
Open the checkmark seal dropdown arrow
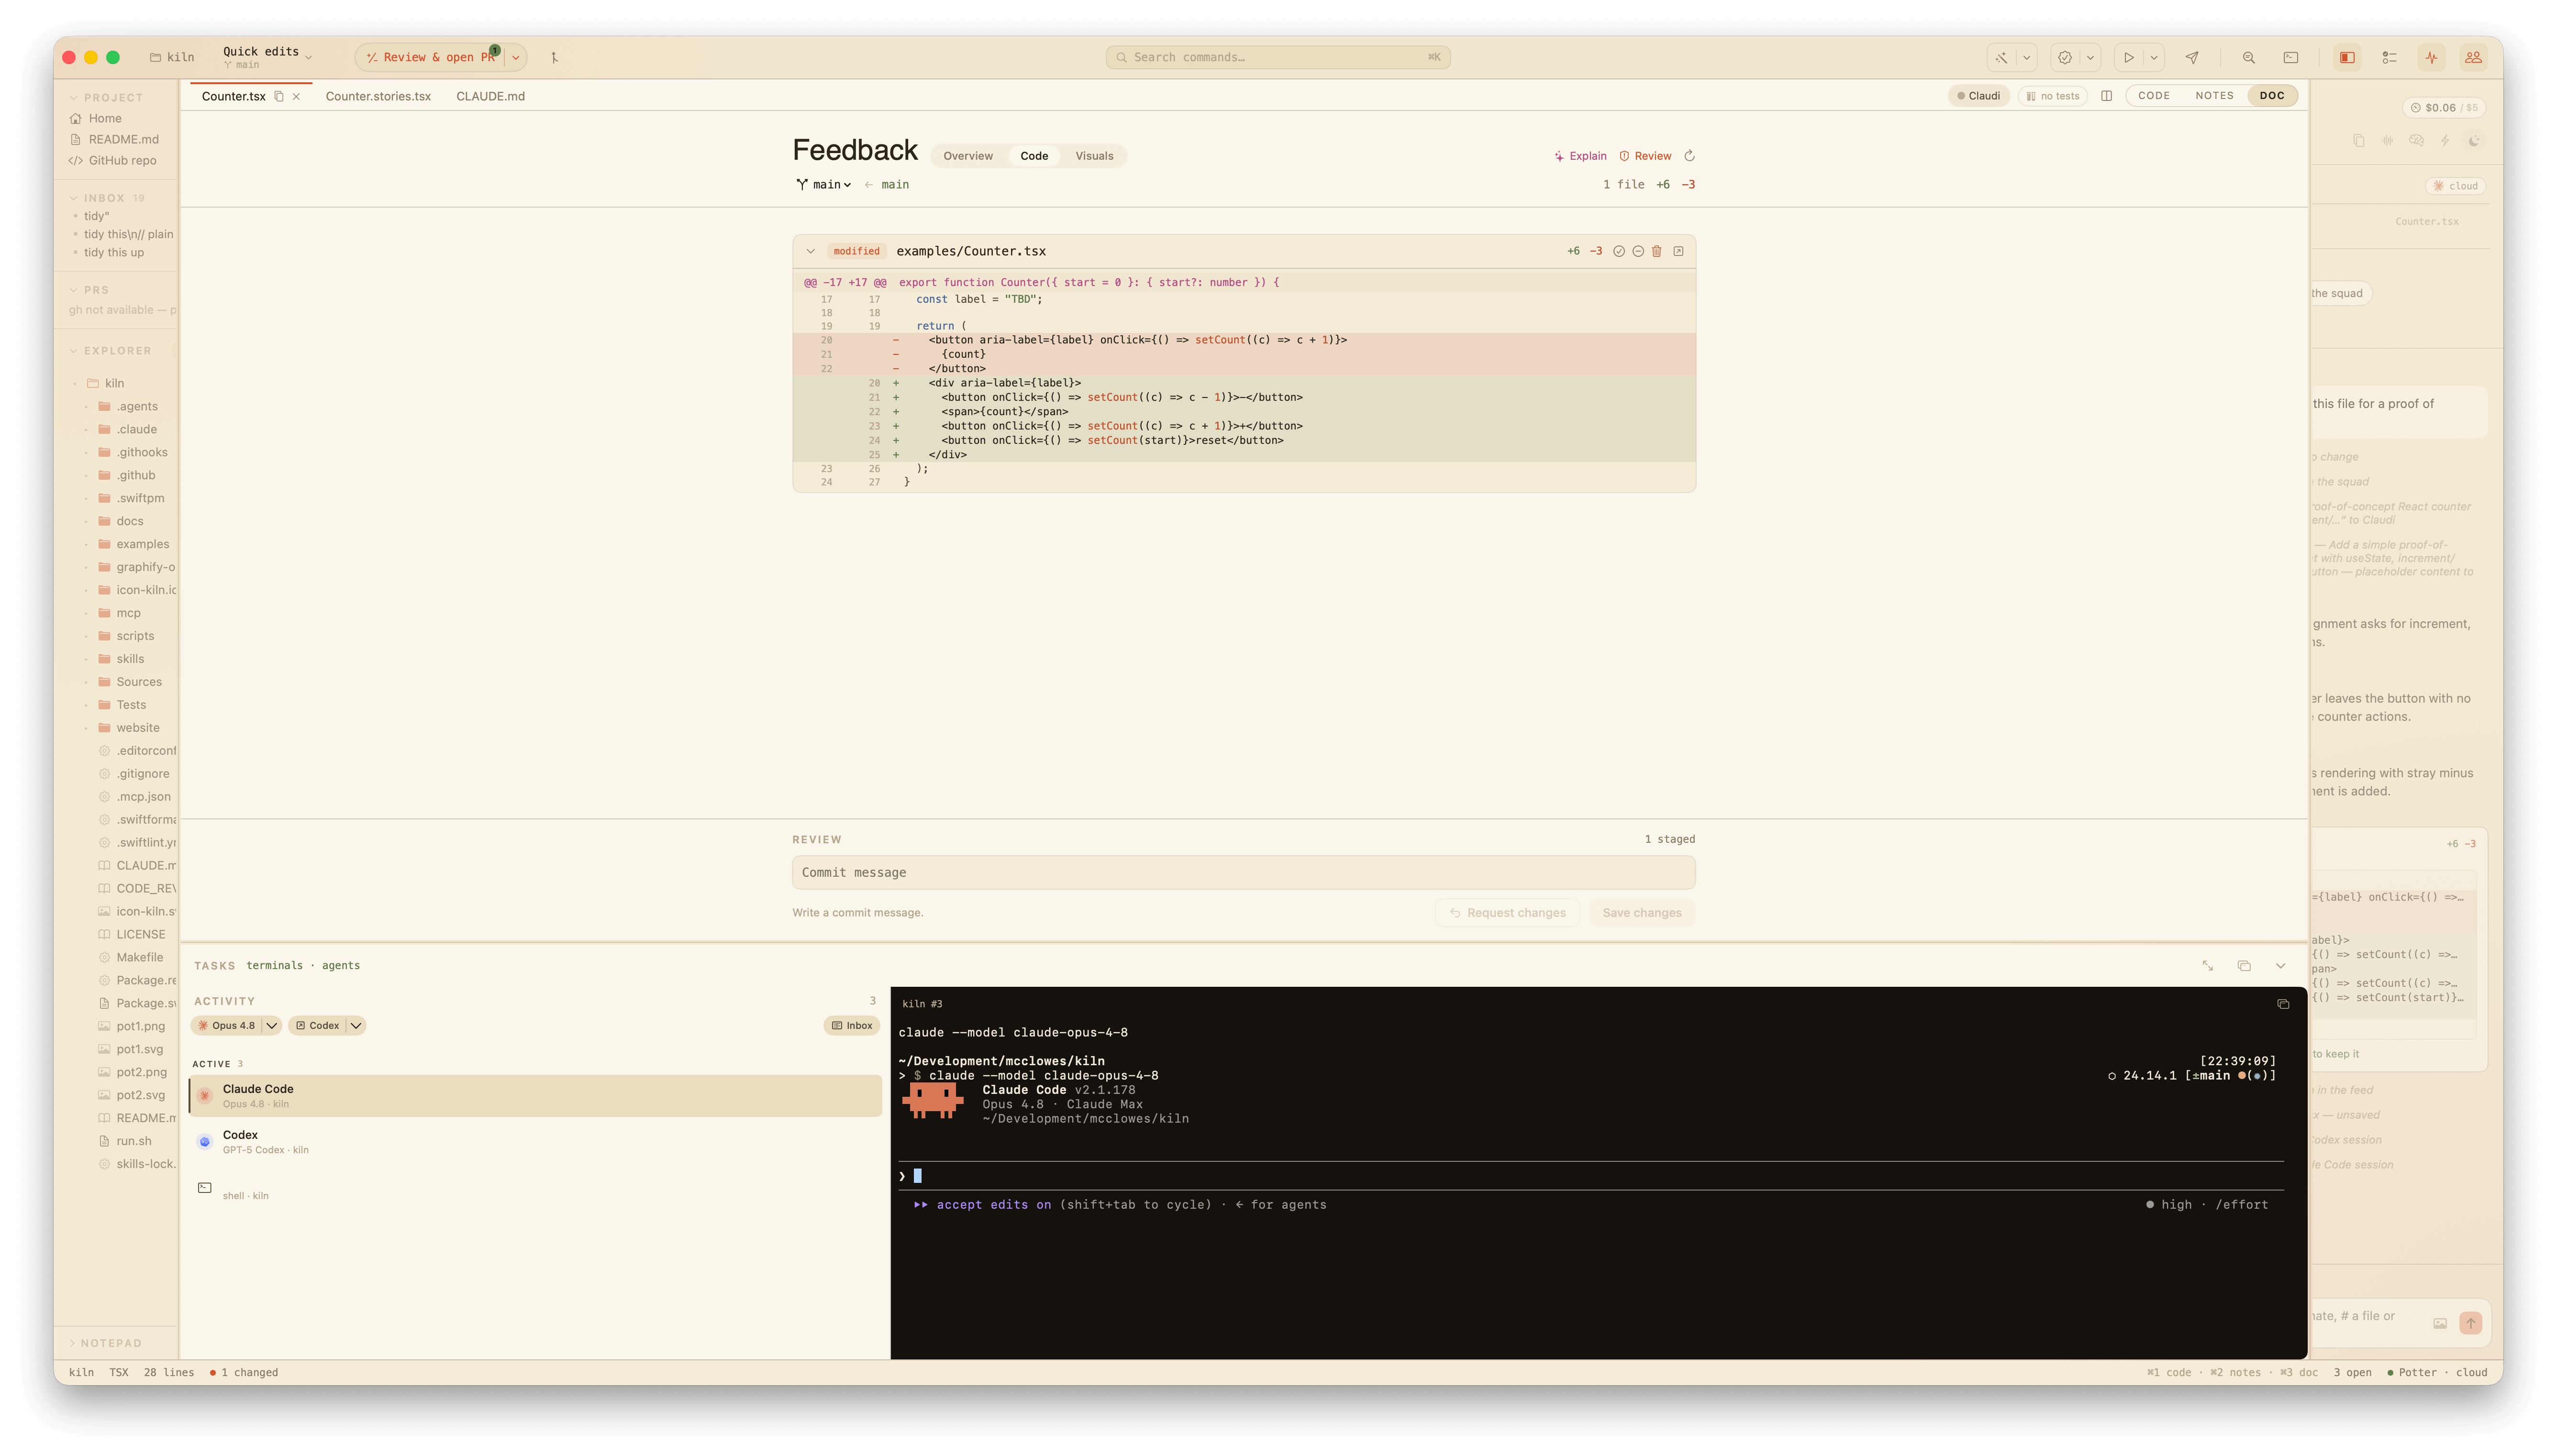pos(2090,57)
